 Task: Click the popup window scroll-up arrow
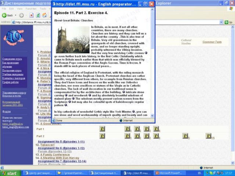tap(152, 10)
